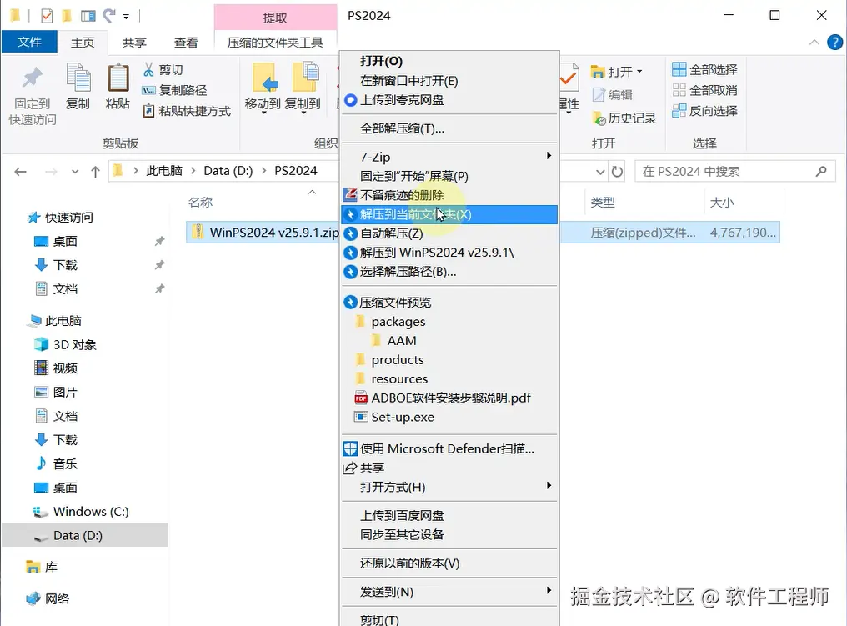The height and width of the screenshot is (626, 847).
Task: Choose Open (打开) in context menu
Action: (449, 61)
